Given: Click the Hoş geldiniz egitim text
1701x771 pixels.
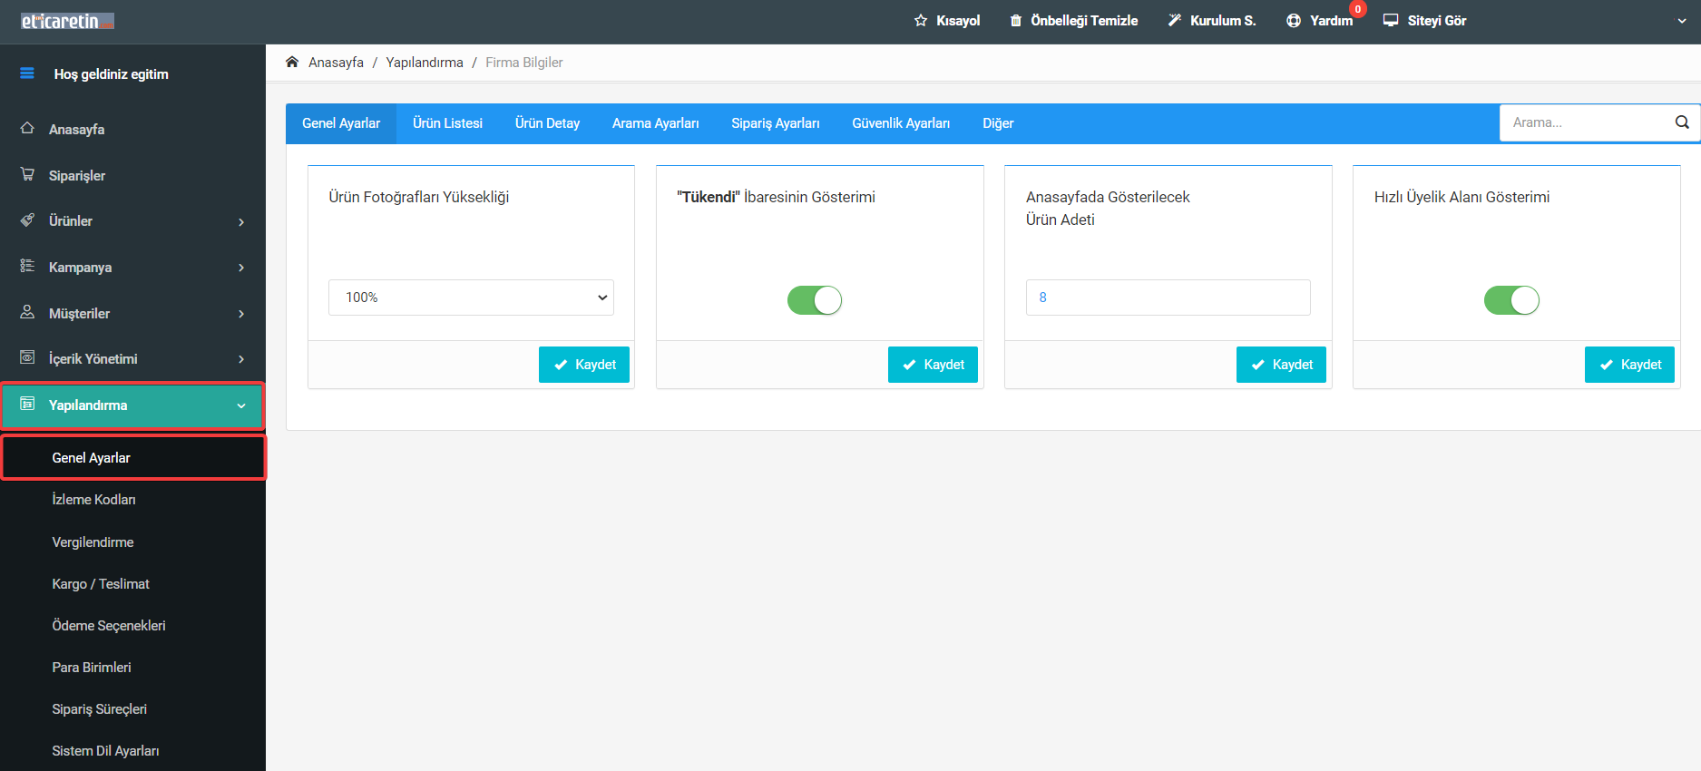Looking at the screenshot, I should click(111, 74).
